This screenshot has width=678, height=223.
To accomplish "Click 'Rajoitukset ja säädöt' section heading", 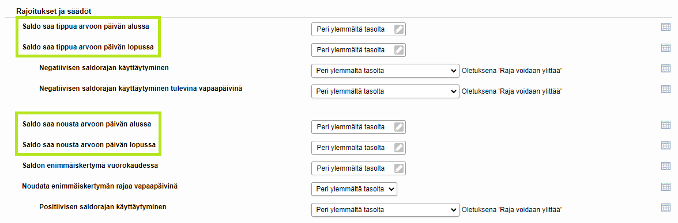I will click(x=56, y=10).
